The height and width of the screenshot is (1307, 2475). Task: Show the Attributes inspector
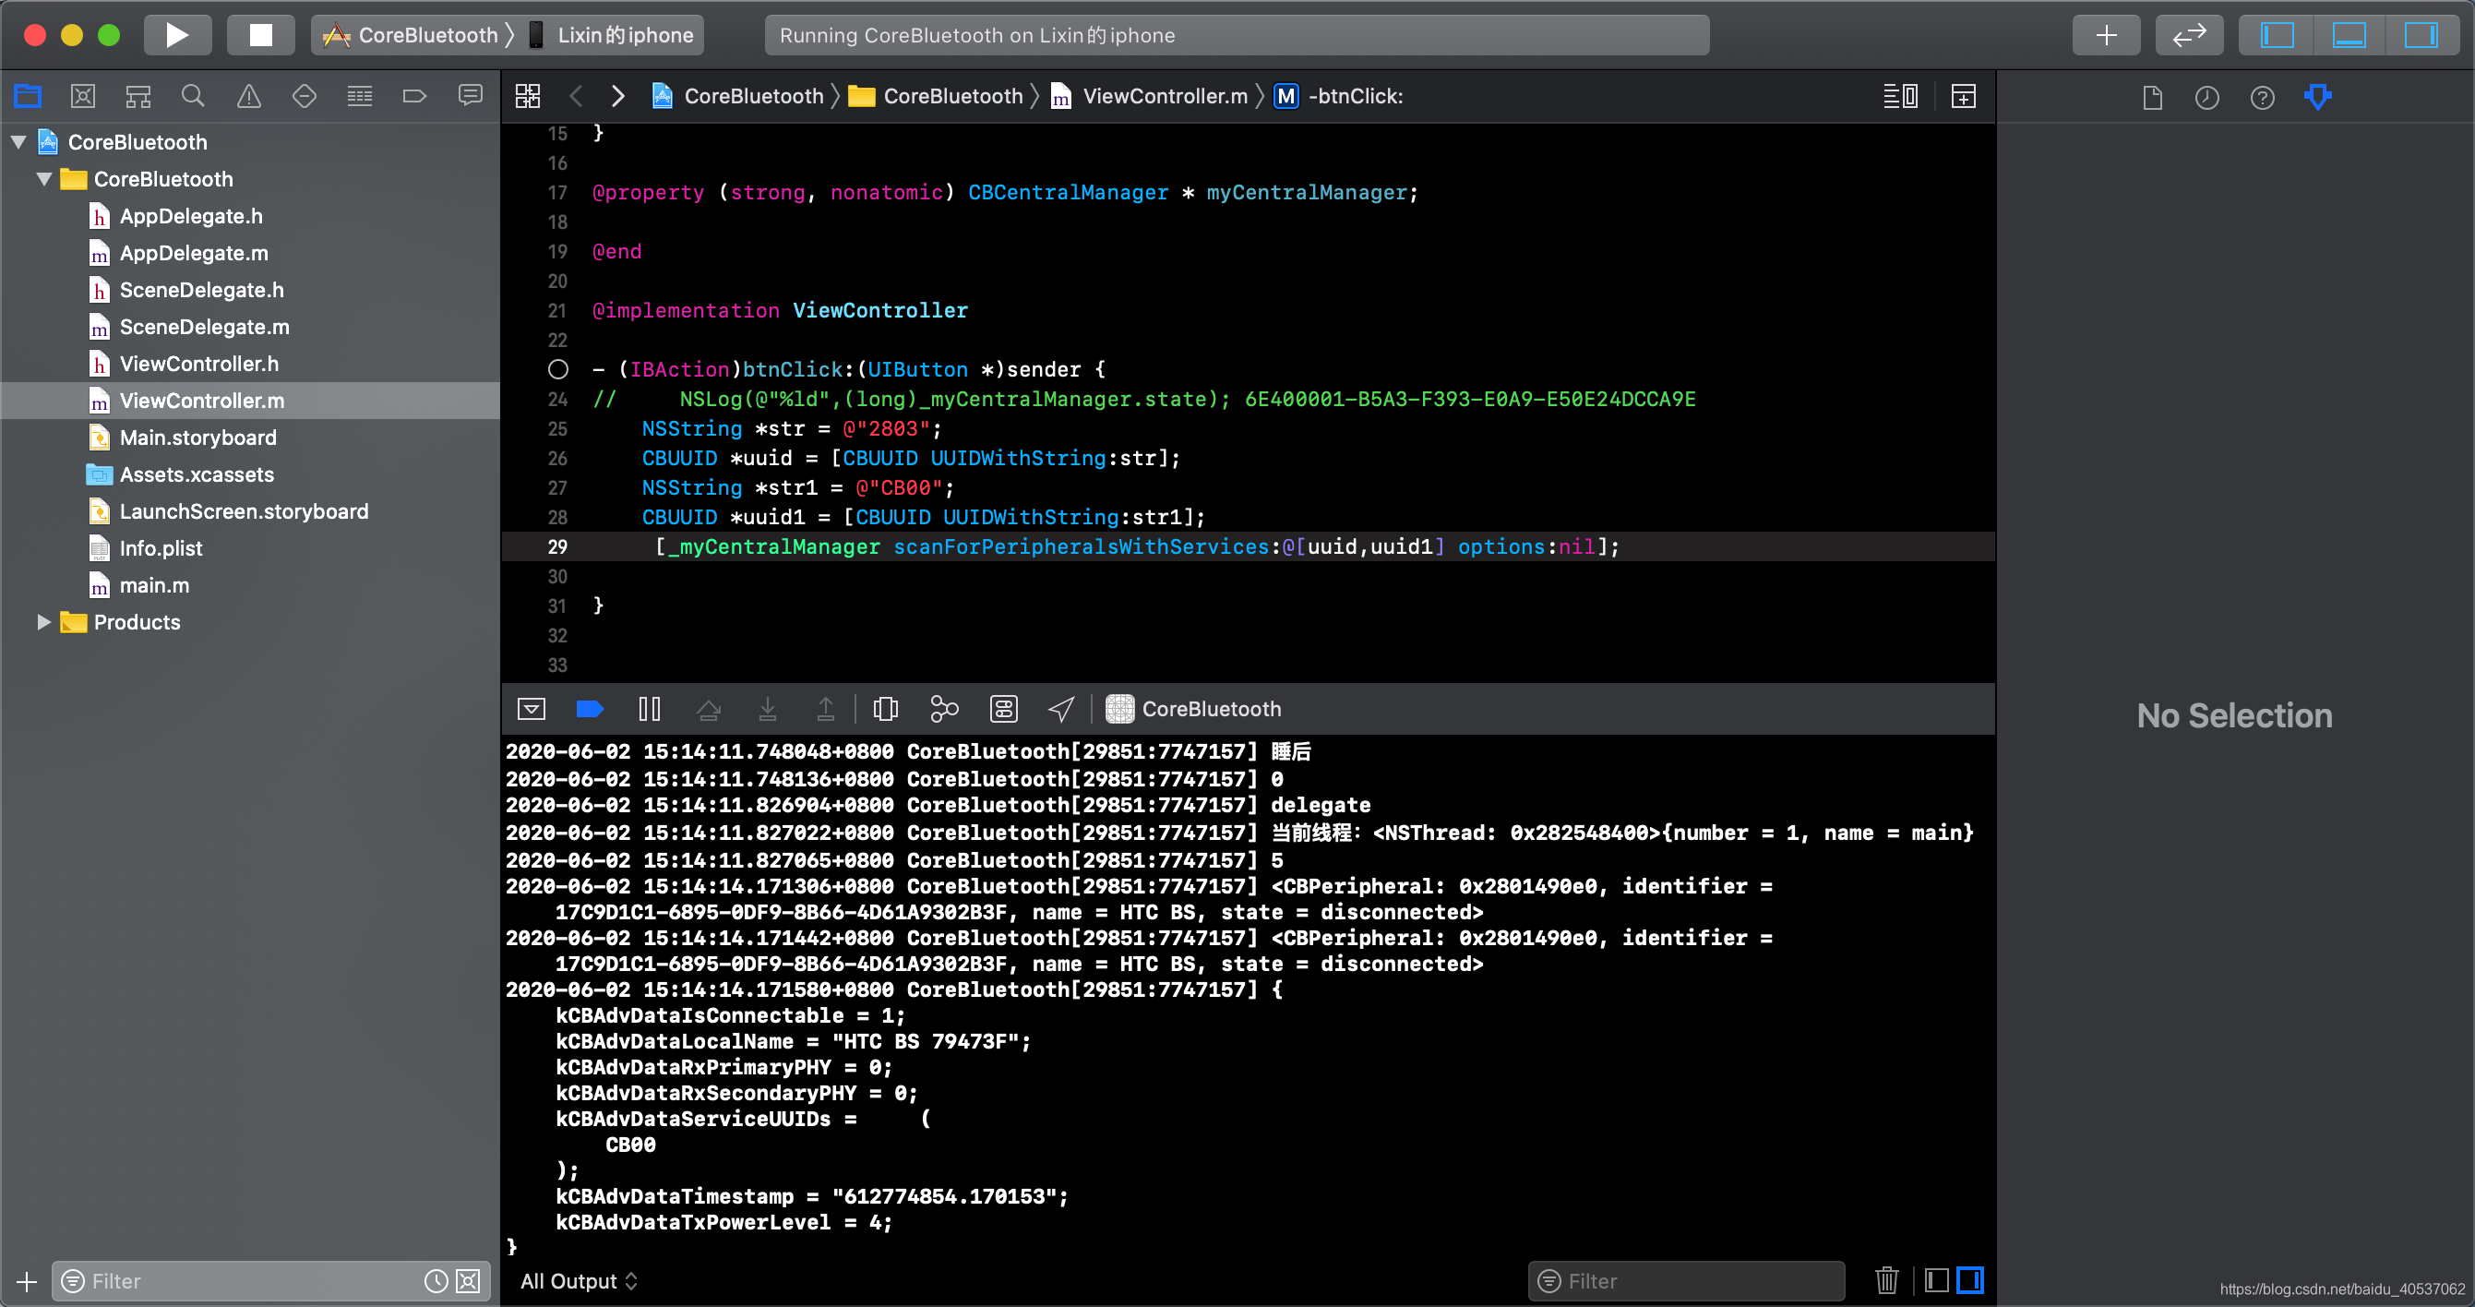pos(2317,98)
